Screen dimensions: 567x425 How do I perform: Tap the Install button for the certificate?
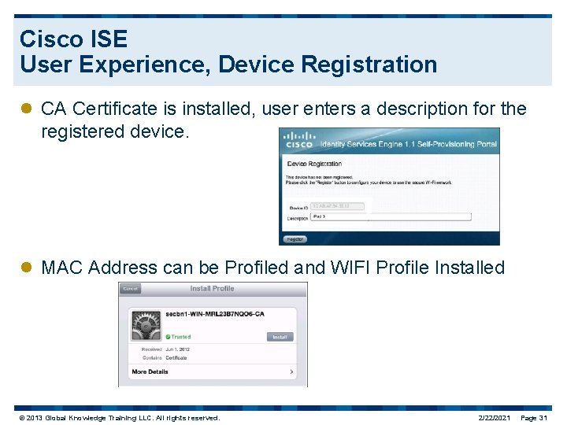[x=280, y=337]
